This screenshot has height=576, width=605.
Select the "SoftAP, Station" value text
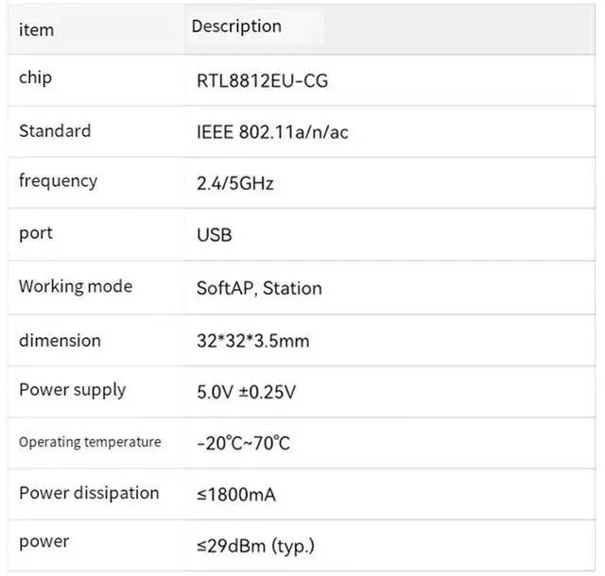(259, 288)
